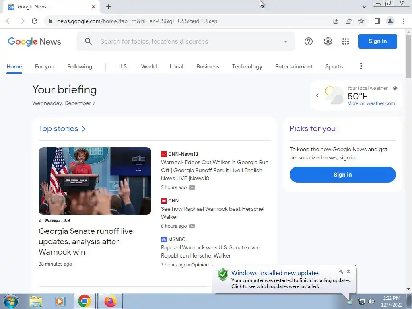
Task: Click the MSNBC source label
Action: (177, 239)
